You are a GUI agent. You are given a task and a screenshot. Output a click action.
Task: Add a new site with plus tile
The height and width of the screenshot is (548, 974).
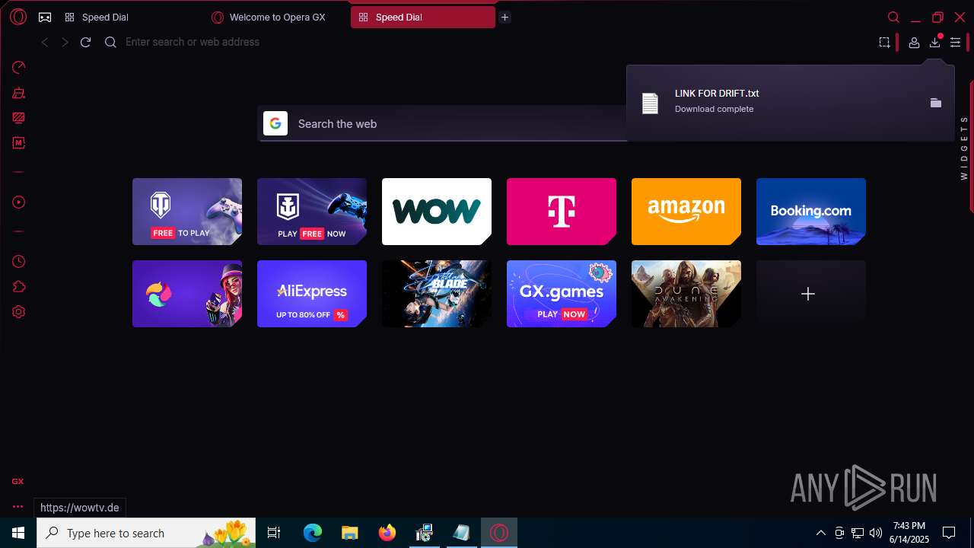[811, 294]
